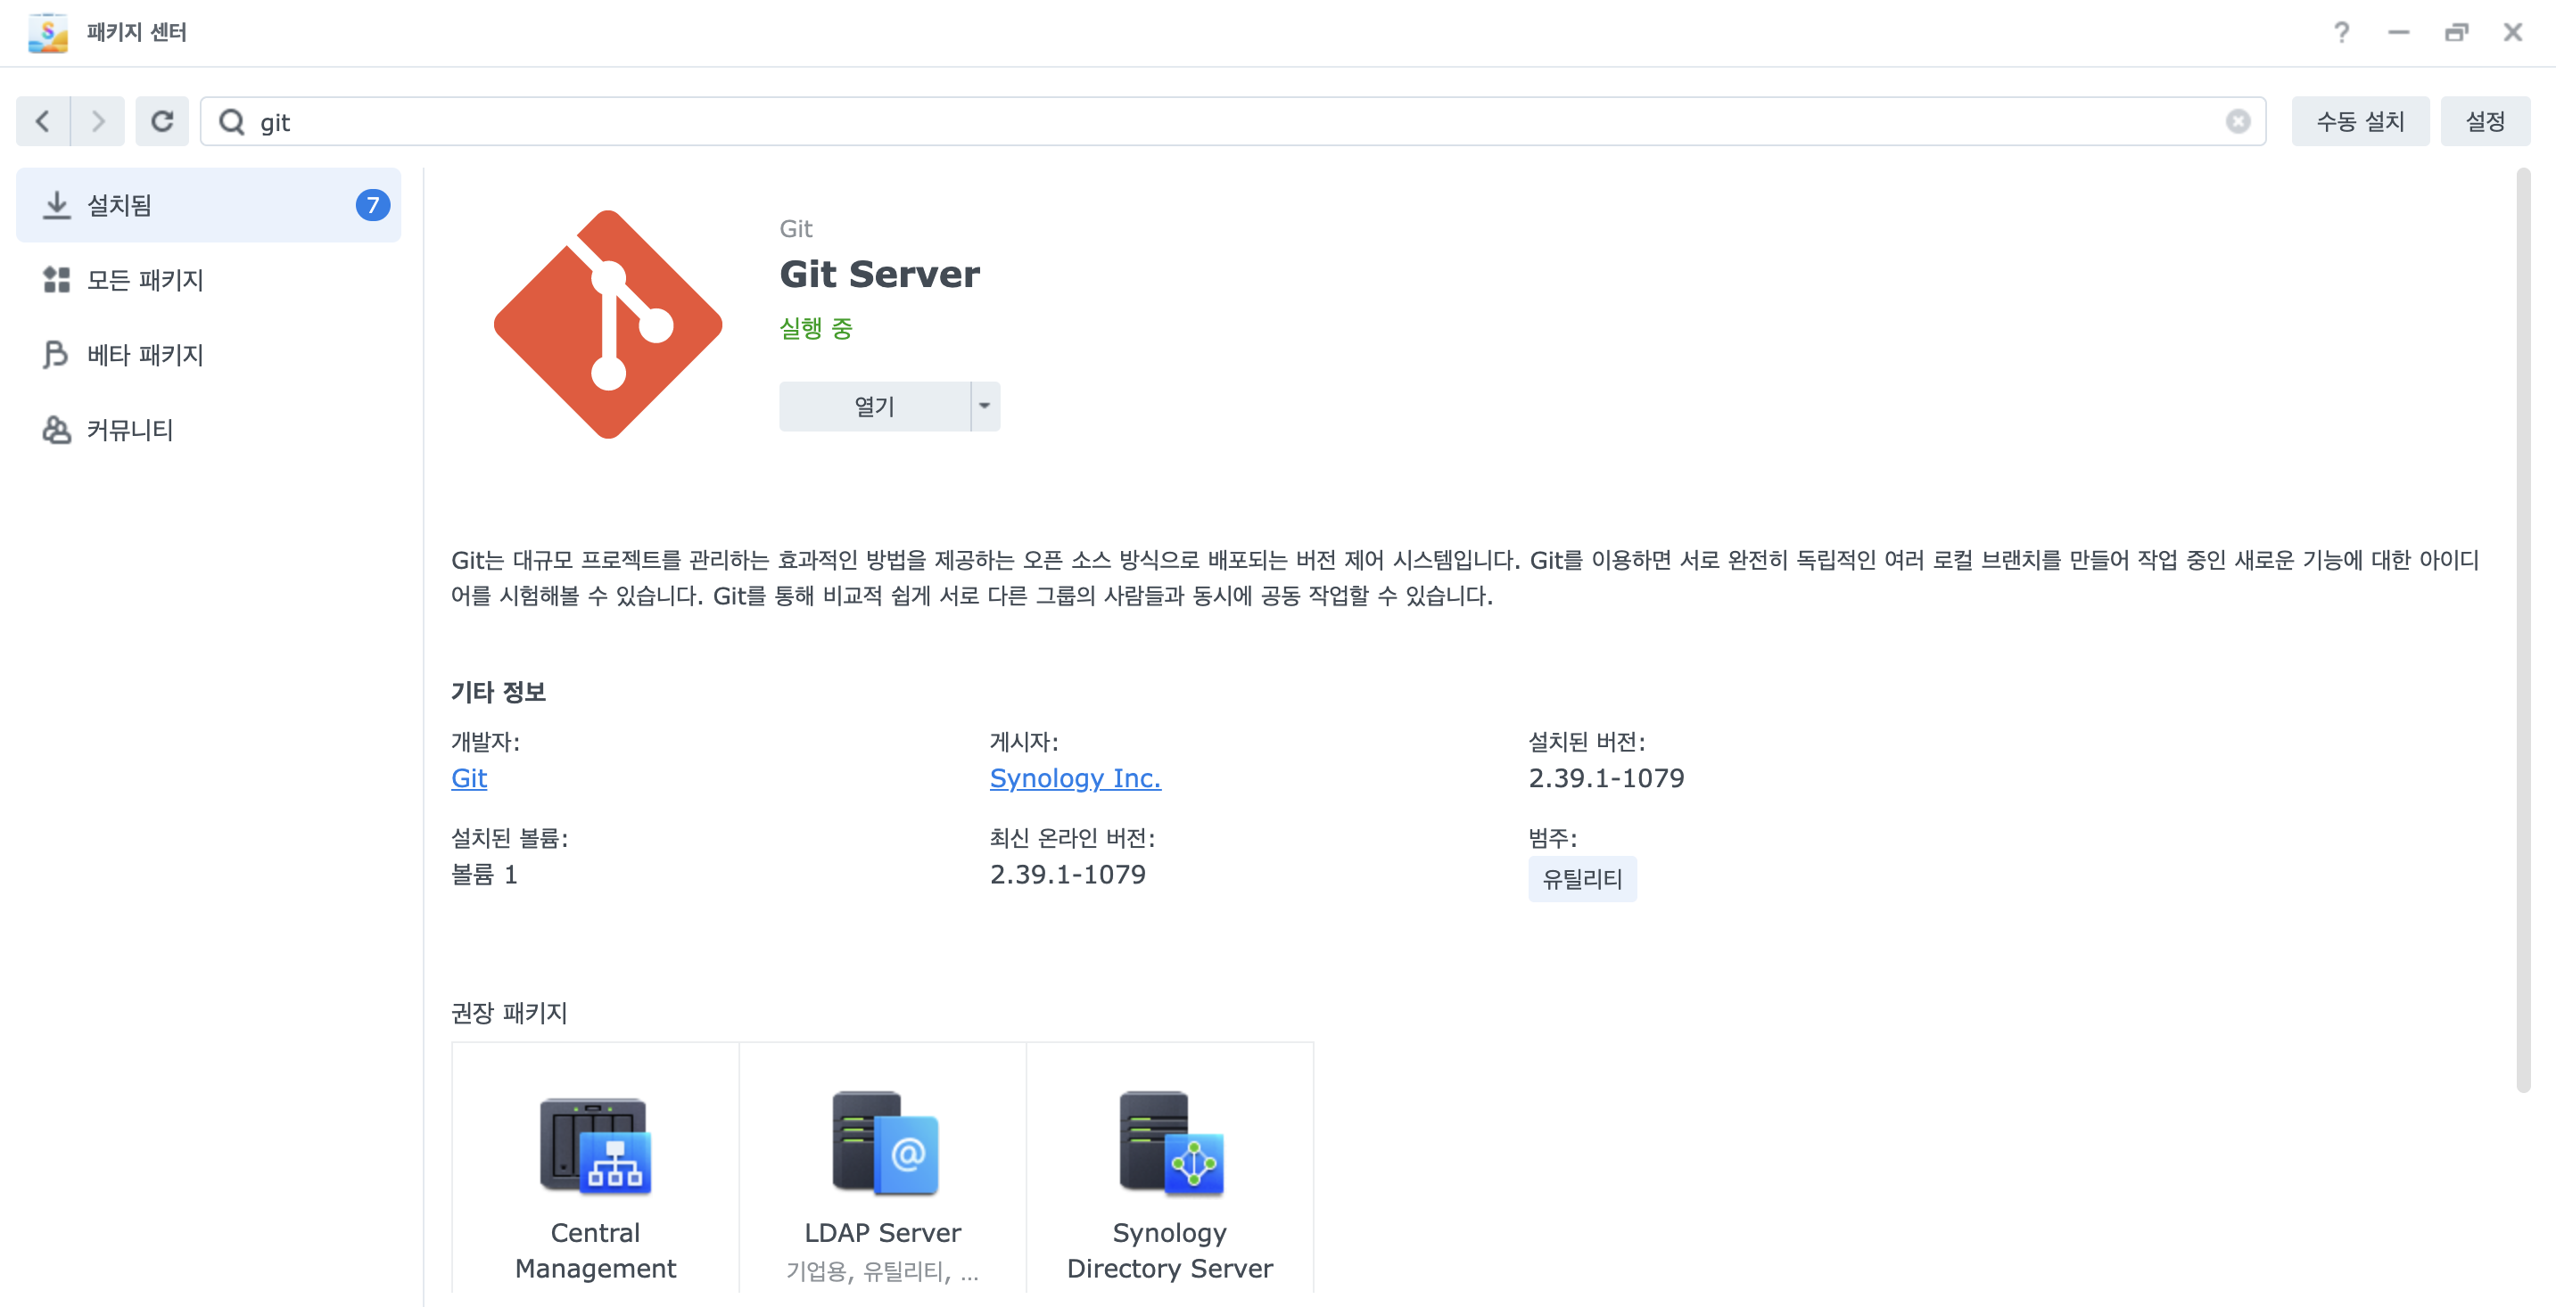The image size is (2556, 1307).
Task: Click the 볼륨 1 value
Action: pyautogui.click(x=484, y=875)
